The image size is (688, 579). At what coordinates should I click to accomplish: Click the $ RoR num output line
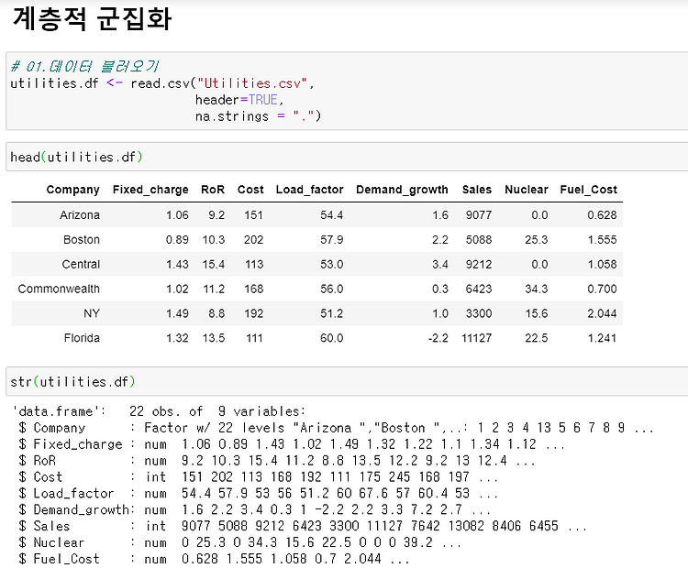(x=276, y=460)
